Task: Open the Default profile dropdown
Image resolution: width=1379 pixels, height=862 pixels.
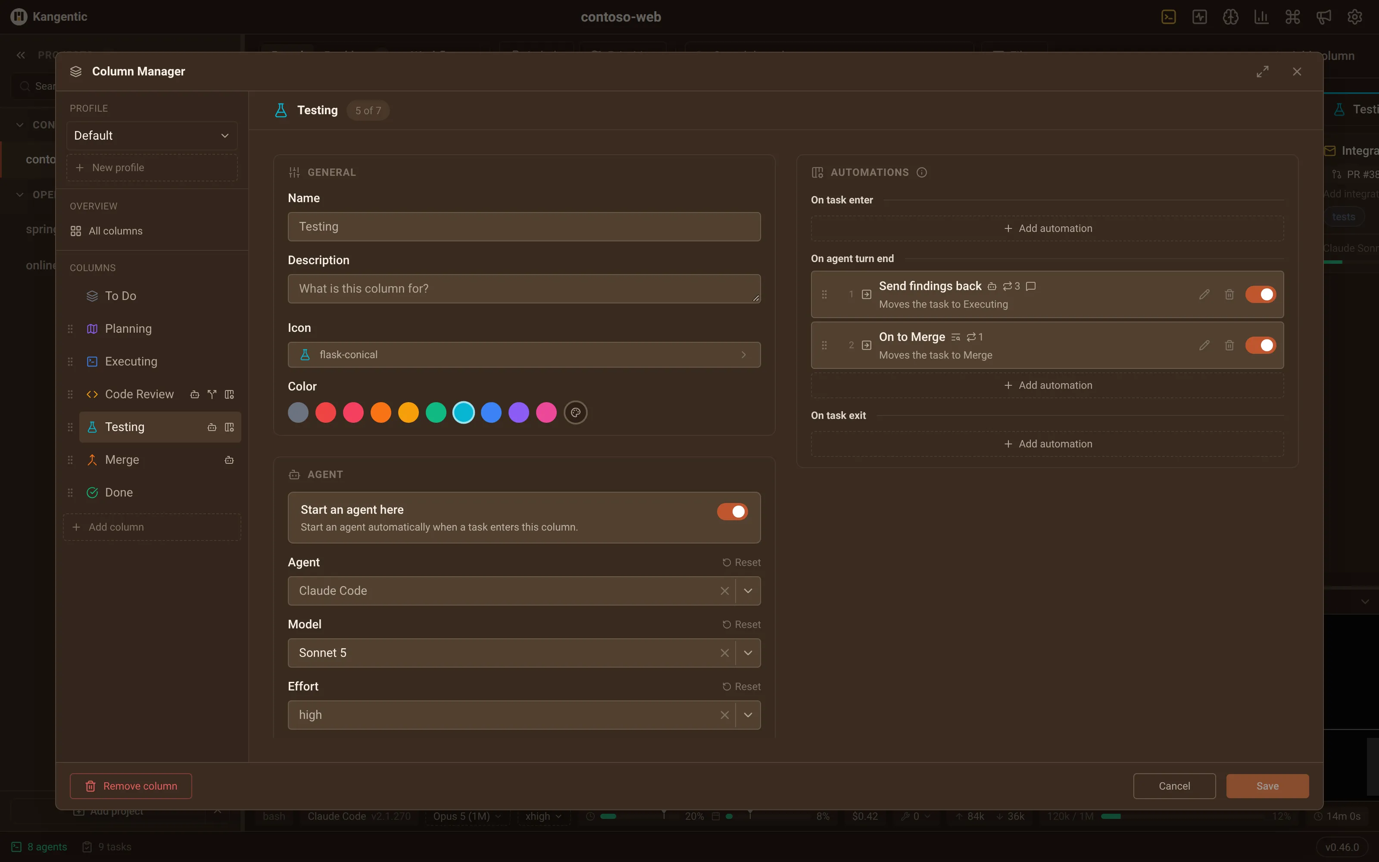Action: pyautogui.click(x=152, y=136)
